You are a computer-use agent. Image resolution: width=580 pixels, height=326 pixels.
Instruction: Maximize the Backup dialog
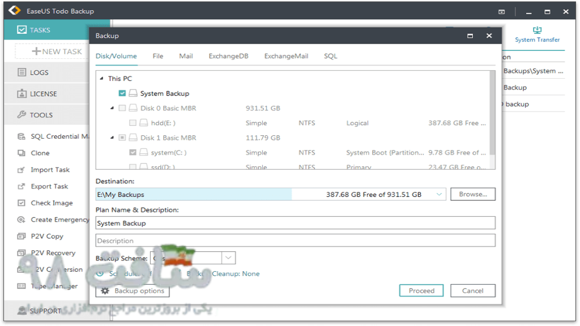(470, 36)
